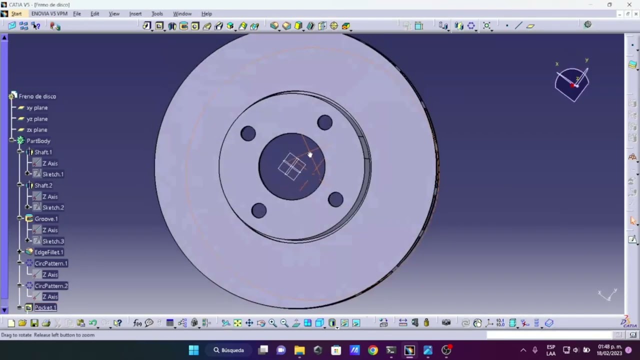Image resolution: width=640 pixels, height=360 pixels.
Task: Click the Shaft feature icon
Action: tap(172, 26)
